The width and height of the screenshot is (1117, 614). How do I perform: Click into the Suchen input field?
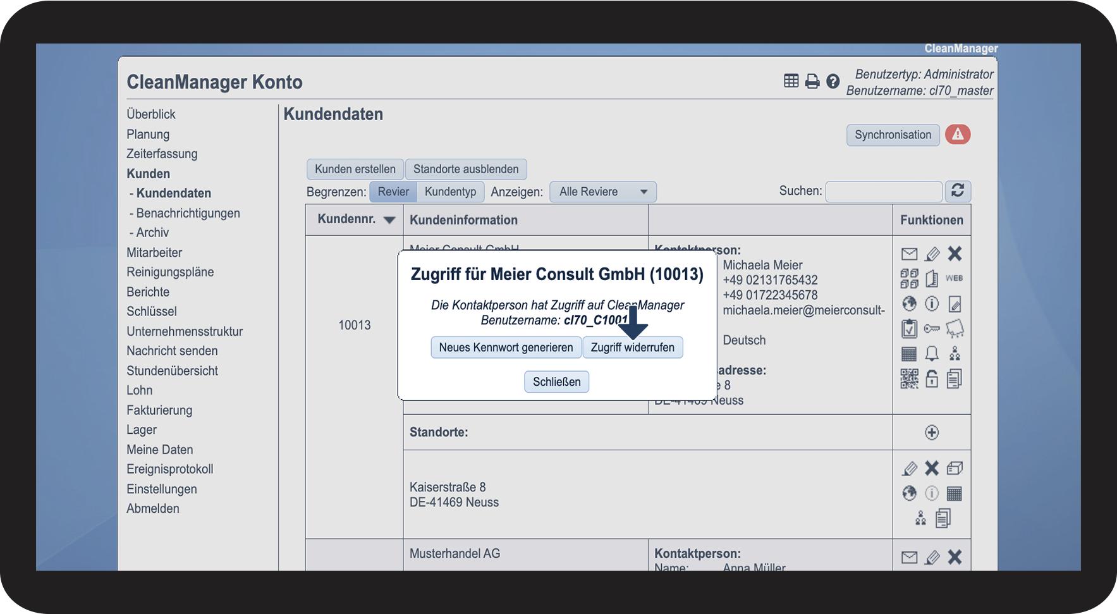pos(883,192)
